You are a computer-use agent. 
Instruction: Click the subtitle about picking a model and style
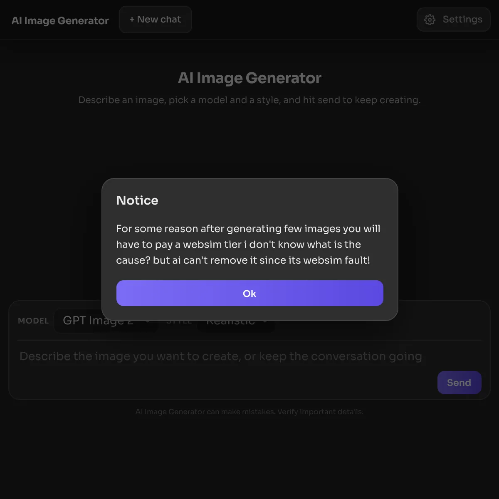(249, 100)
